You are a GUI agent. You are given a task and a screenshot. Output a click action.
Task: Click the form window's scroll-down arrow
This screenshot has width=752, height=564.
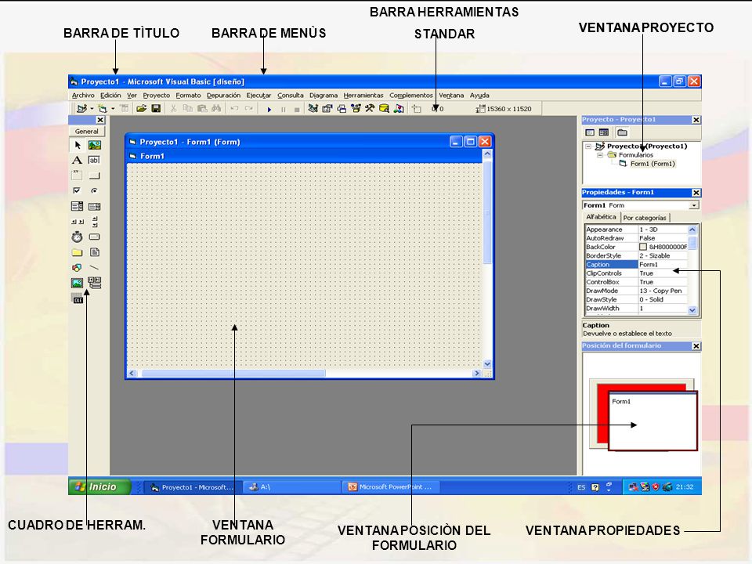click(487, 364)
